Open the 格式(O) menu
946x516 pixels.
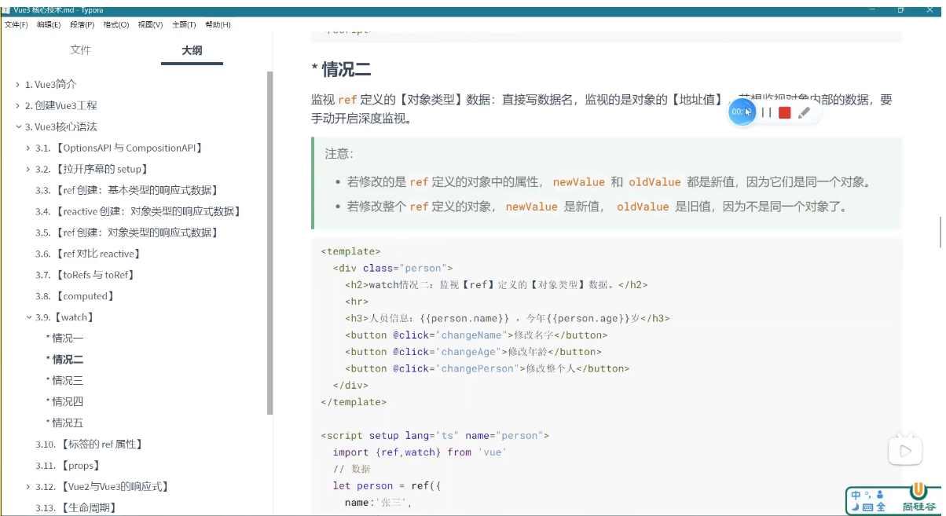click(x=115, y=24)
